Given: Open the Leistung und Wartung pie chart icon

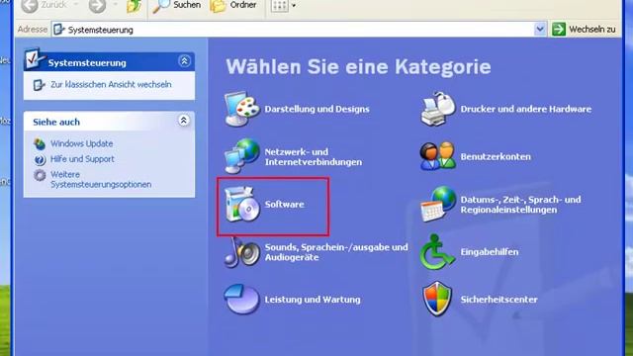Looking at the screenshot, I should [241, 299].
